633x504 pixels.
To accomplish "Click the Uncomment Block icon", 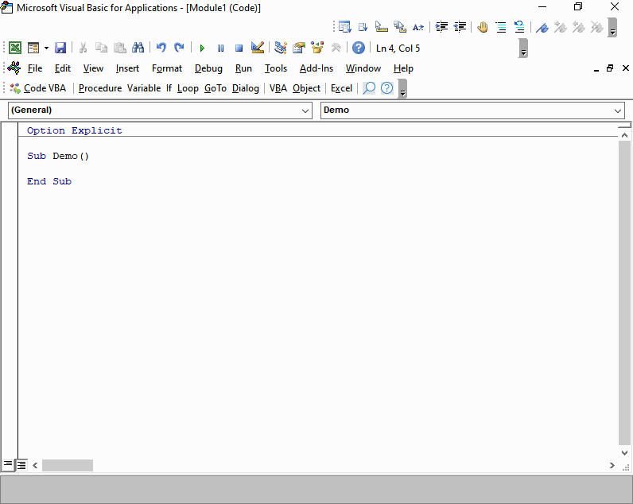I will pyautogui.click(x=519, y=28).
